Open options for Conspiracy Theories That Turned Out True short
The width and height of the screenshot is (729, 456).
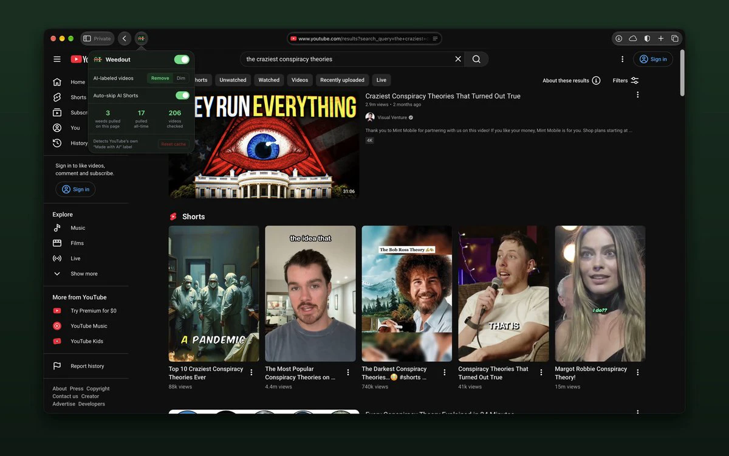point(541,372)
